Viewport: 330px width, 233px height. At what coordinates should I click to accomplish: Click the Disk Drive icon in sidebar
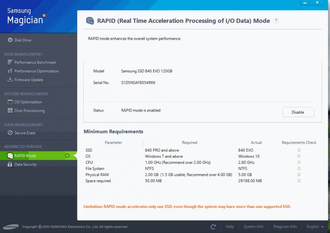coord(10,40)
